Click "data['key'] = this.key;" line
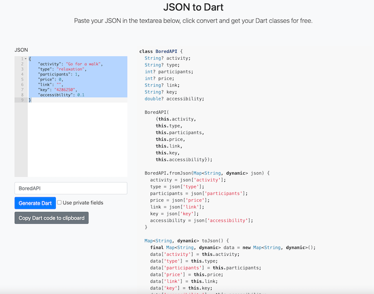 [181, 288]
